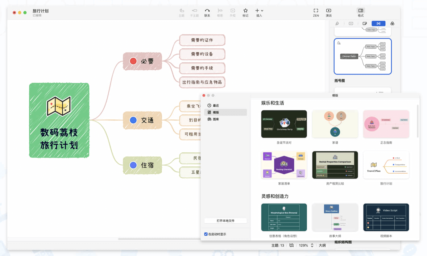Select 最近 in template sidebar
This screenshot has width=427, height=256.
(x=216, y=105)
